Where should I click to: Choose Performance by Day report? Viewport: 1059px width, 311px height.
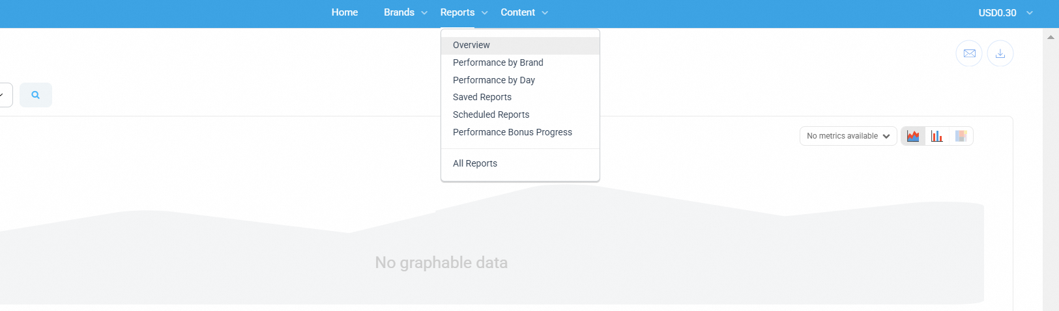[x=493, y=80]
